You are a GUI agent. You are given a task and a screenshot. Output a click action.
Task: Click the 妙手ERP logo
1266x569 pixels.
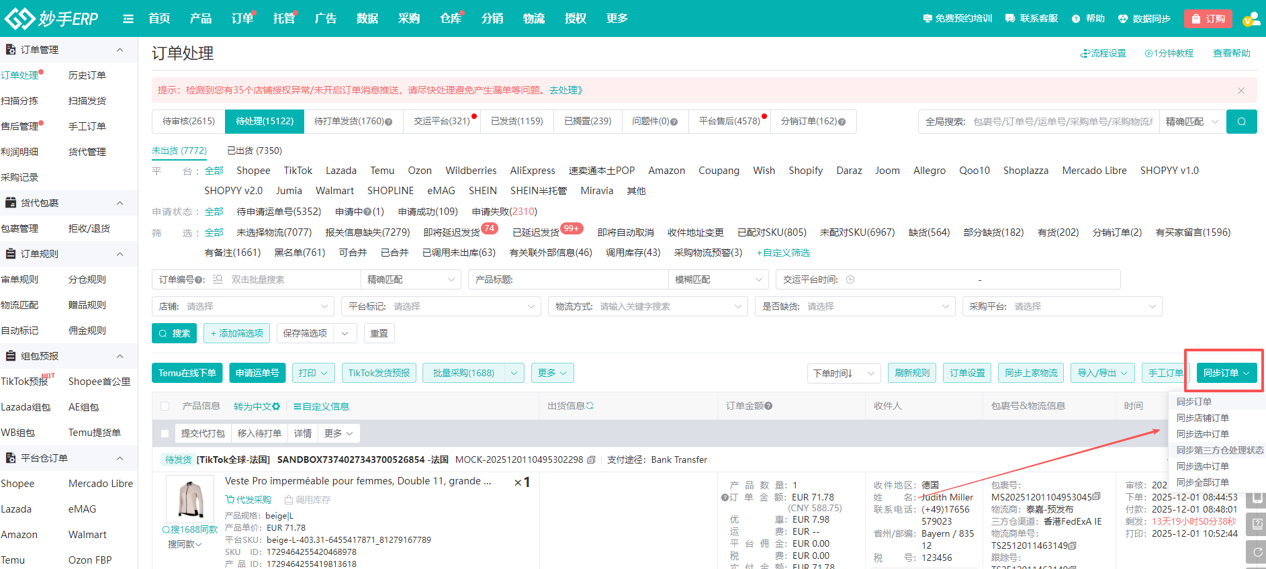51,18
